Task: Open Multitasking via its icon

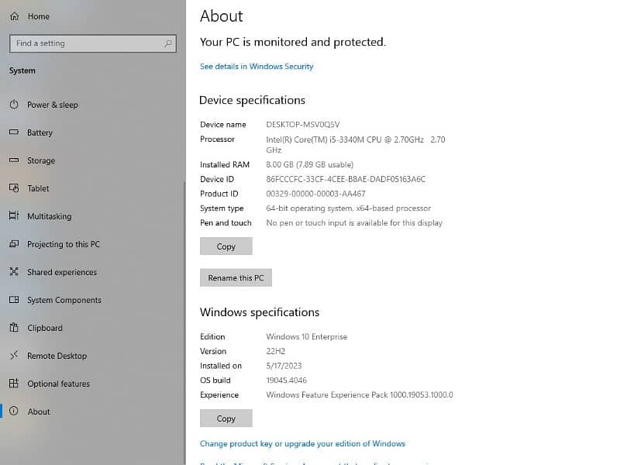Action: click(x=14, y=216)
